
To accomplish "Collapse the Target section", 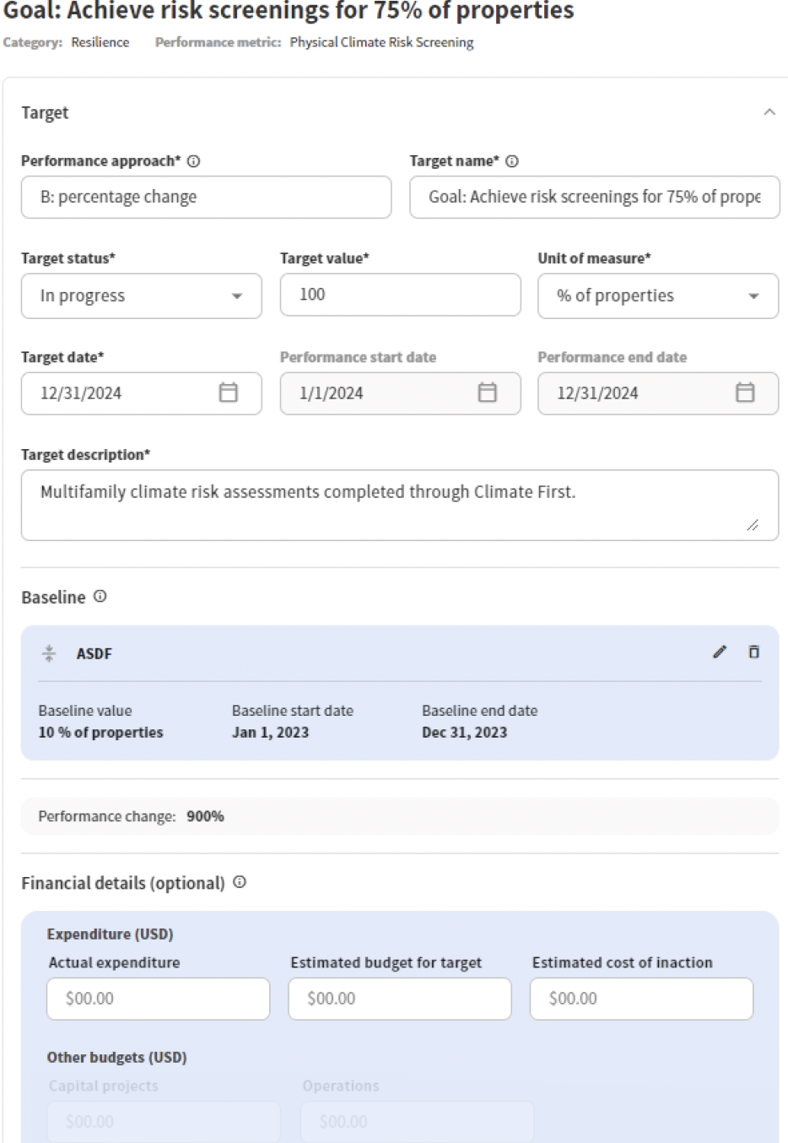I will [769, 111].
